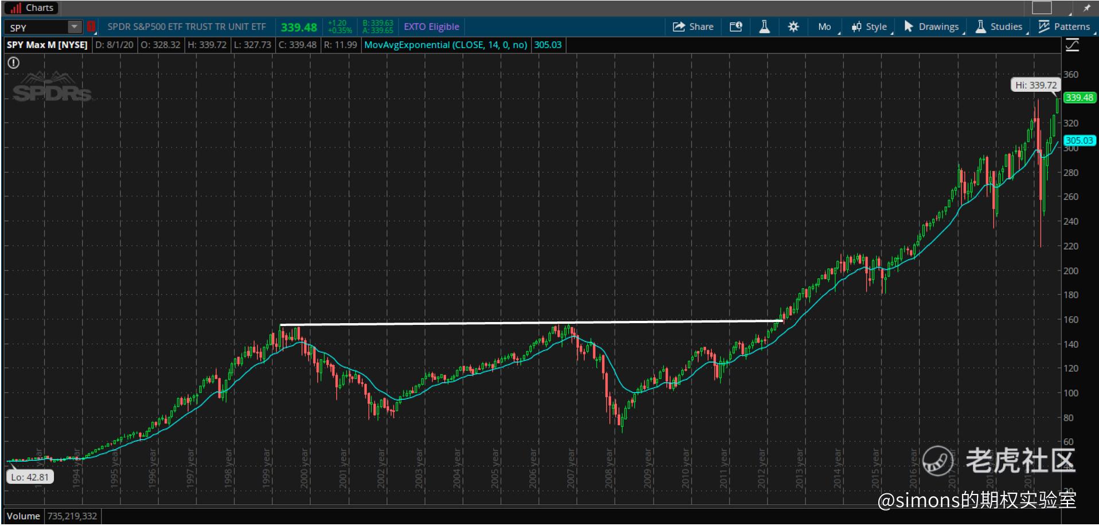Click the 100 price axis label

pyautogui.click(x=1071, y=393)
